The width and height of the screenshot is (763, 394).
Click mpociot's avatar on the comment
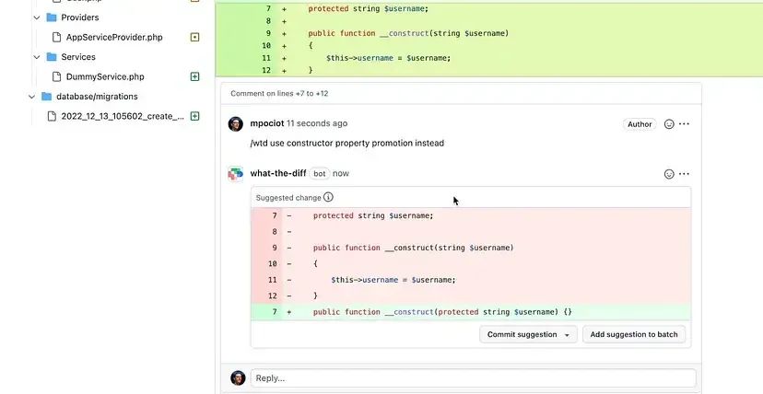pyautogui.click(x=236, y=124)
